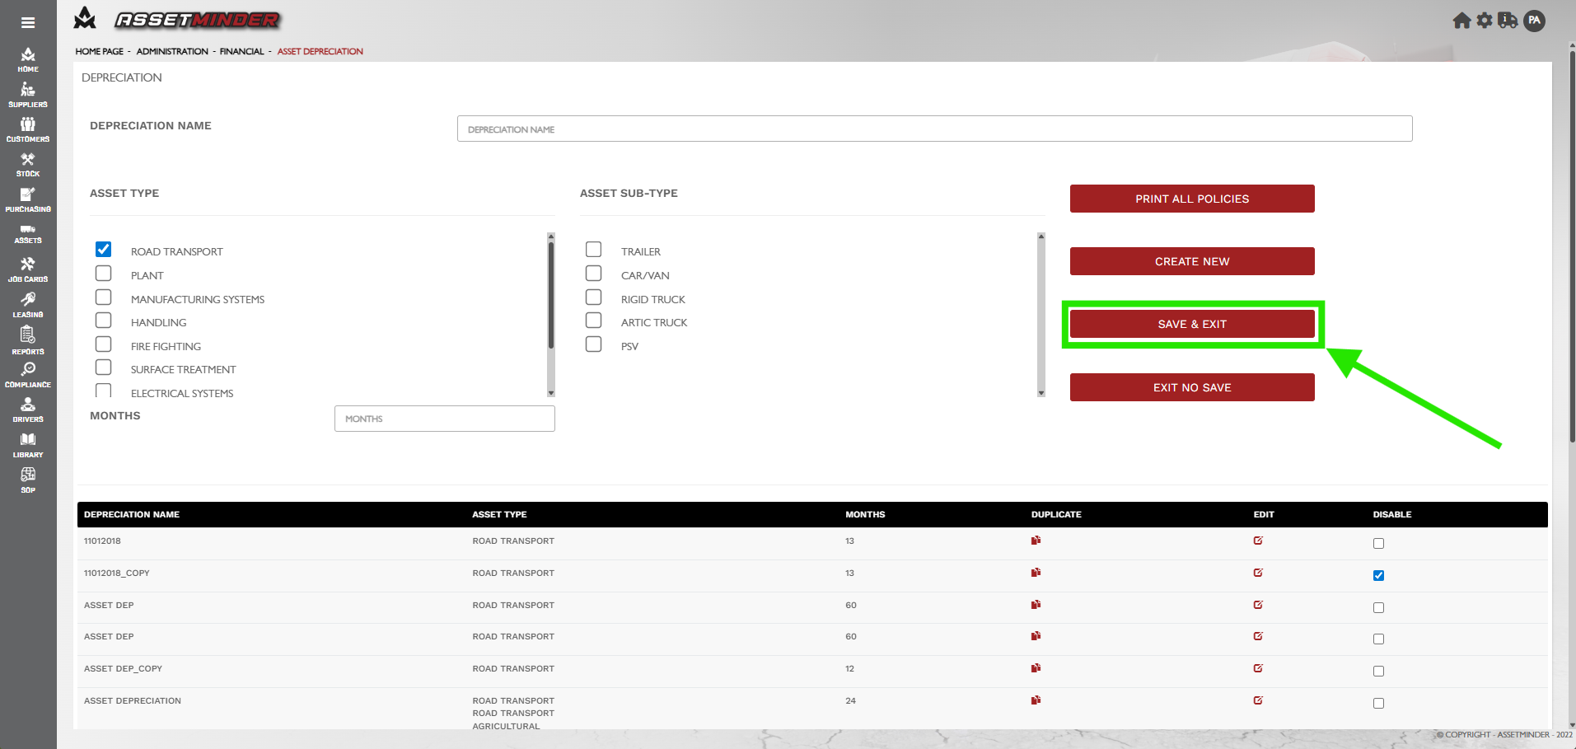Edit the ASSET DEP_COPY depreciation row

click(x=1258, y=668)
